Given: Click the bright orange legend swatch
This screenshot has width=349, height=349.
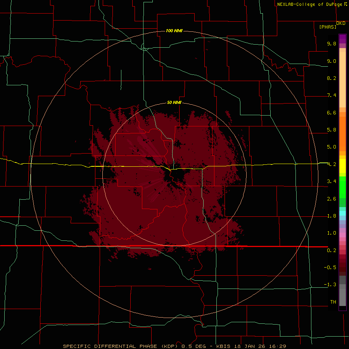Looking at the screenshot, I should pyautogui.click(x=342, y=134).
